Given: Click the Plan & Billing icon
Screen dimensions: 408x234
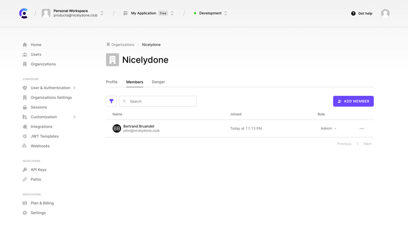Looking at the screenshot, I should coord(24,203).
